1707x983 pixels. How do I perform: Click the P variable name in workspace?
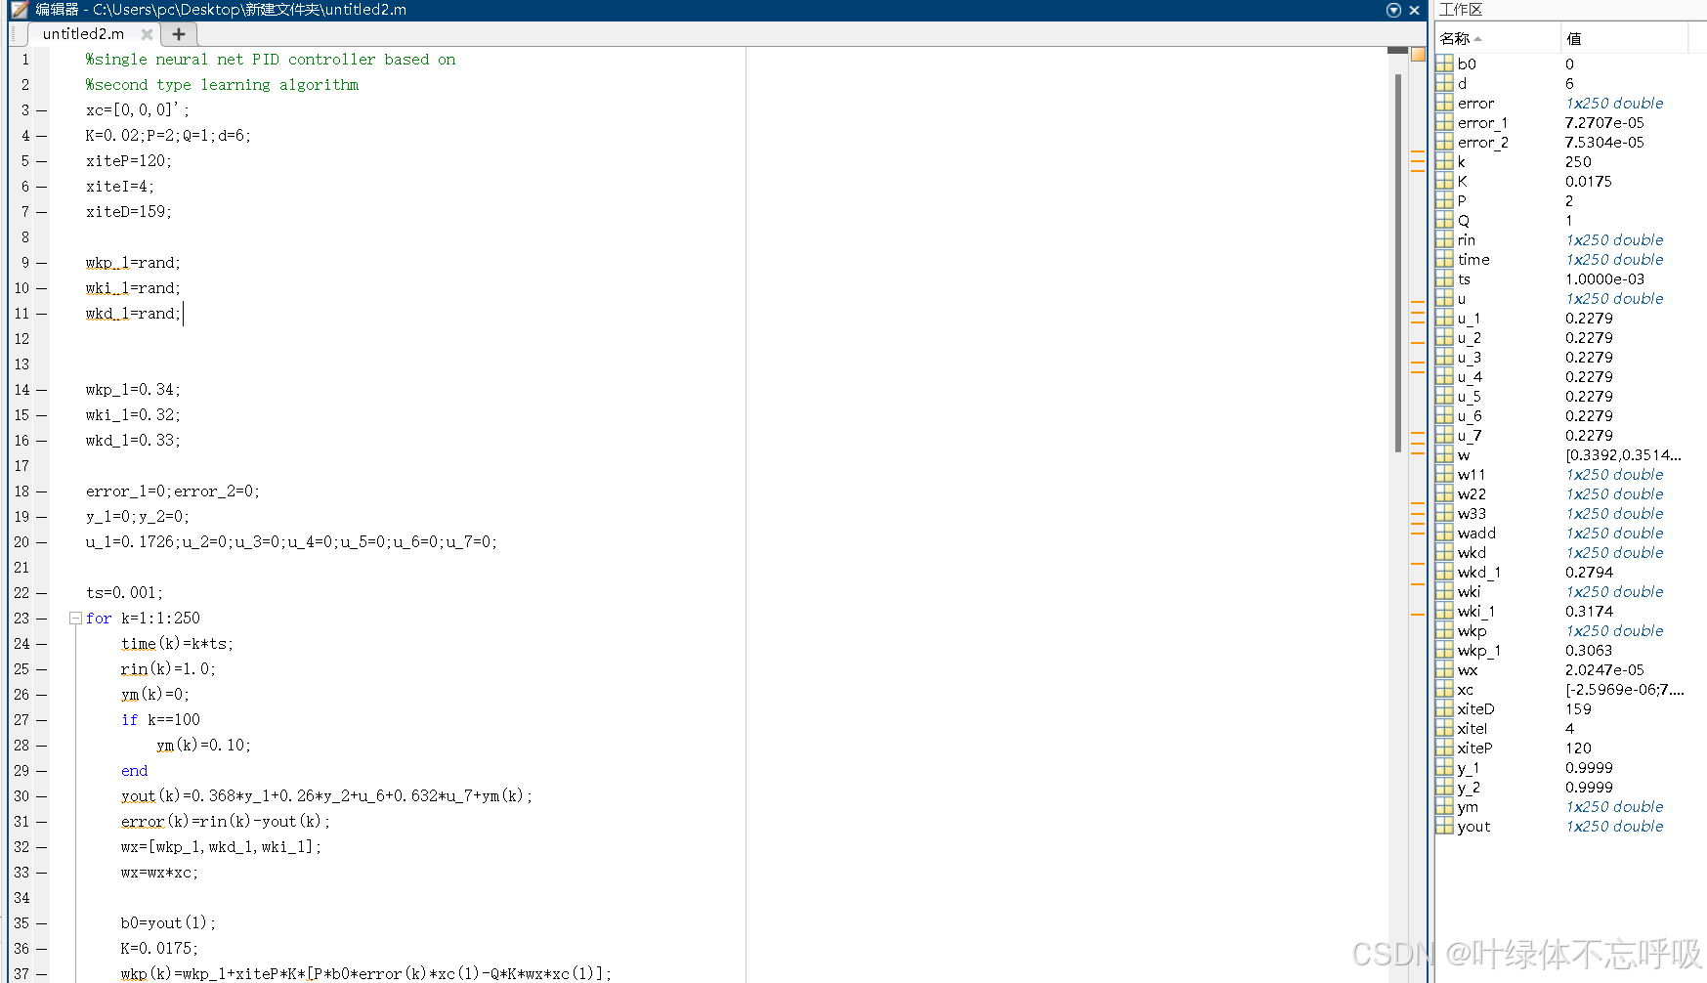point(1462,200)
